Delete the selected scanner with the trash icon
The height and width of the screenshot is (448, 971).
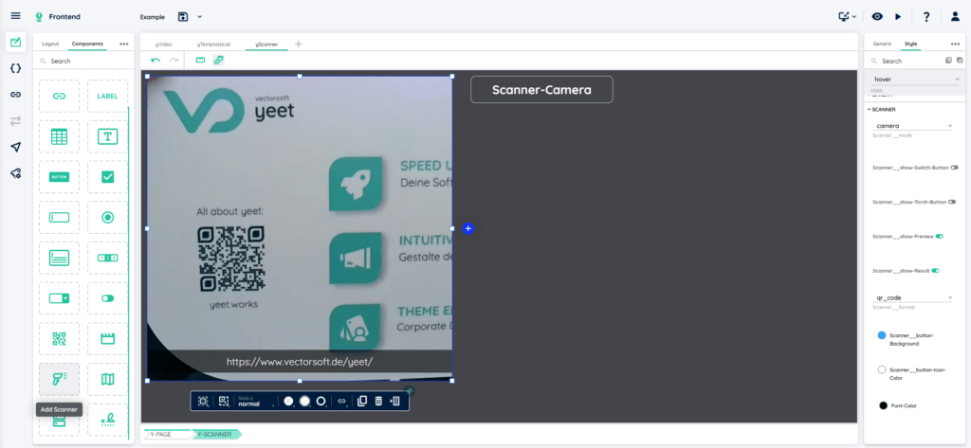point(378,401)
